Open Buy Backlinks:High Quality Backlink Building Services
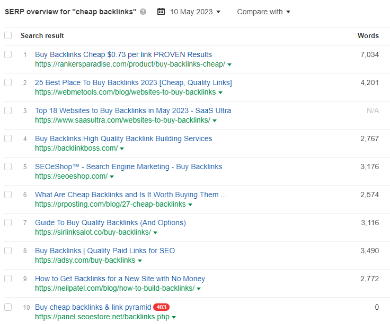Image resolution: width=390 pixels, height=324 pixels. pyautogui.click(x=123, y=138)
